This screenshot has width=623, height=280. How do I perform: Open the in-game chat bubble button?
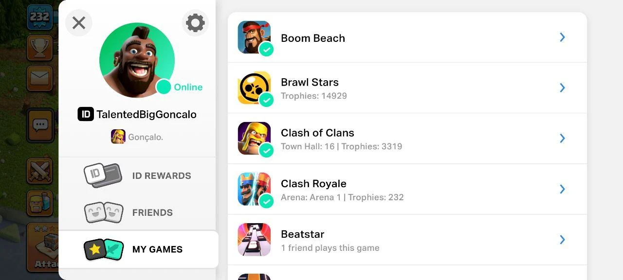click(40, 125)
